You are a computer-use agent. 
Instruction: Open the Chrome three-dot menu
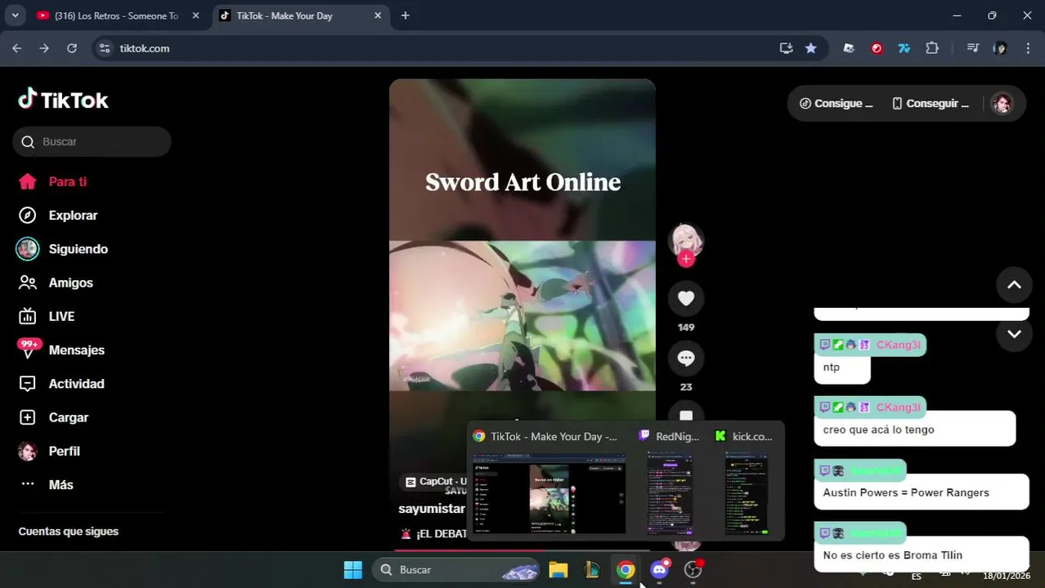coord(1028,48)
